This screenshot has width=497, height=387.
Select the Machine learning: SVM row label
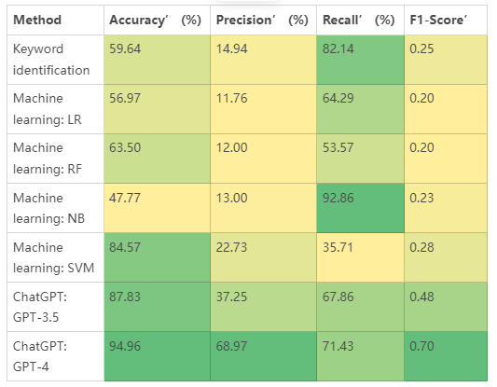(x=55, y=257)
